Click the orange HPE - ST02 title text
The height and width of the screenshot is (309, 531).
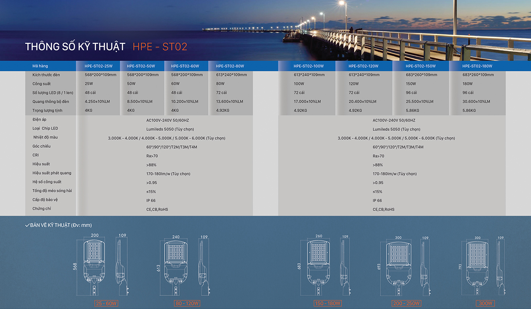(x=160, y=47)
